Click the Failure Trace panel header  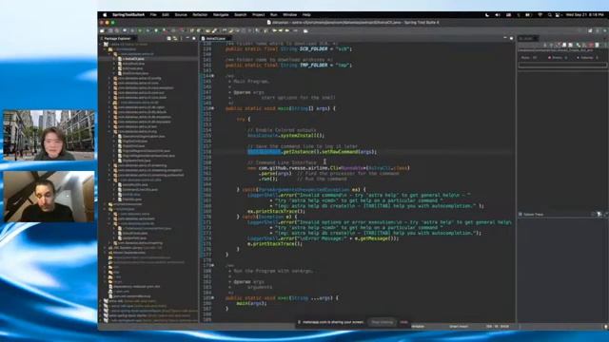pos(533,214)
